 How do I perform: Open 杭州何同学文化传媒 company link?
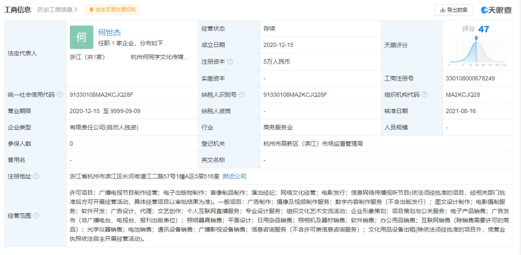tap(160, 57)
